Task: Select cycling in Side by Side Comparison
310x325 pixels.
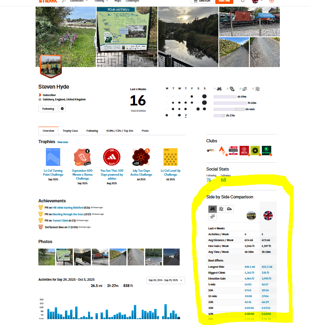Action: [212, 209]
